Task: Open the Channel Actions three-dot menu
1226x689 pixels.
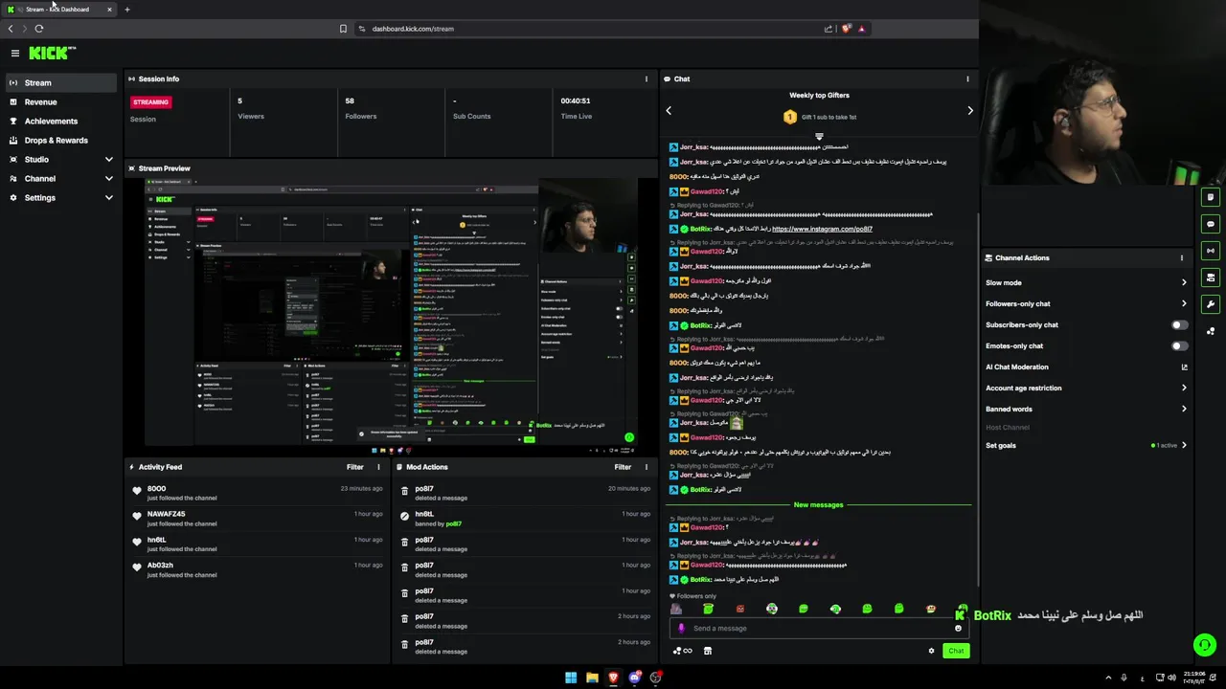Action: pyautogui.click(x=1182, y=258)
